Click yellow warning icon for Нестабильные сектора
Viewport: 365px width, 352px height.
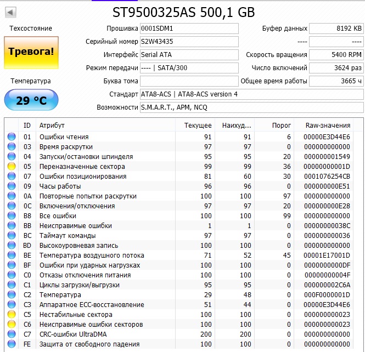(12, 314)
